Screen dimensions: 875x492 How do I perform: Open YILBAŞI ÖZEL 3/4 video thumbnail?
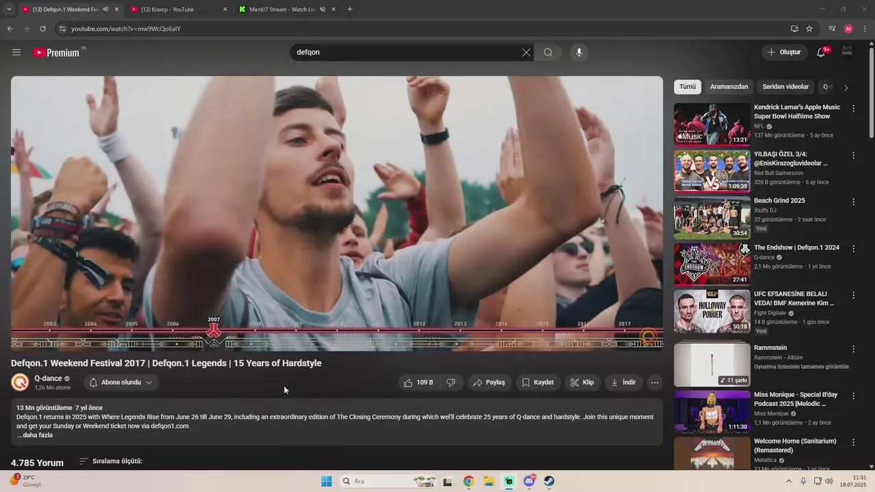point(712,171)
